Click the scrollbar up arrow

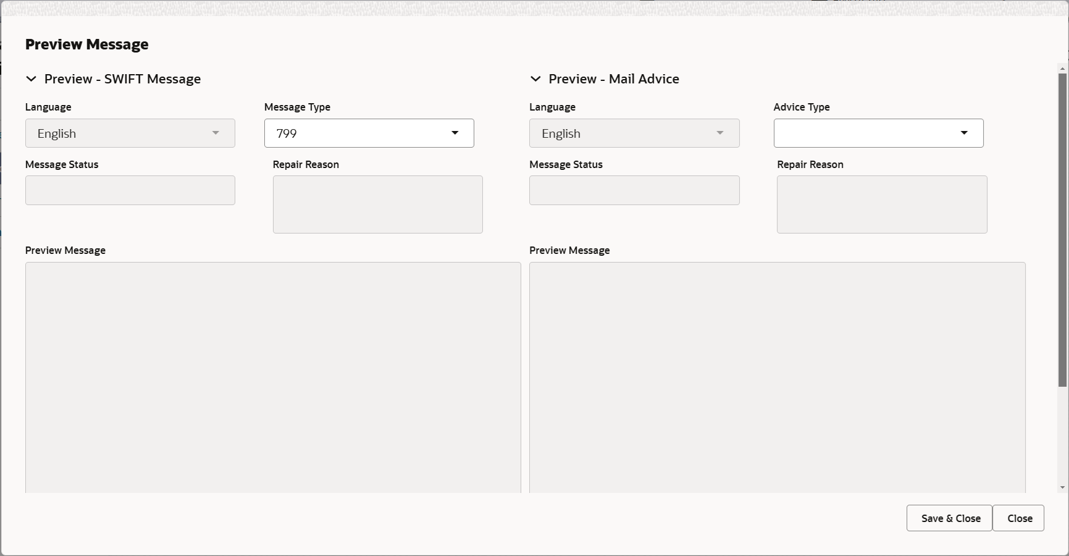(1063, 68)
